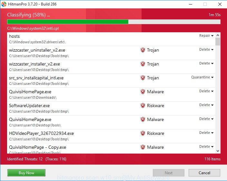Click the Malware label for QuivisiHomePage - Copy.exe
Image resolution: width=227 pixels, height=181 pixels.
pyautogui.click(x=155, y=147)
